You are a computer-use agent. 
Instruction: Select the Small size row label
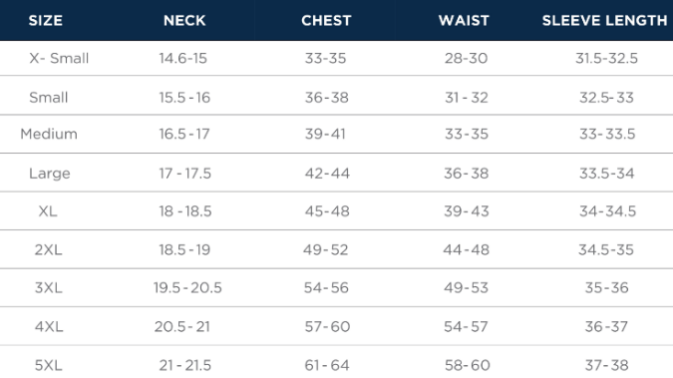(x=49, y=98)
